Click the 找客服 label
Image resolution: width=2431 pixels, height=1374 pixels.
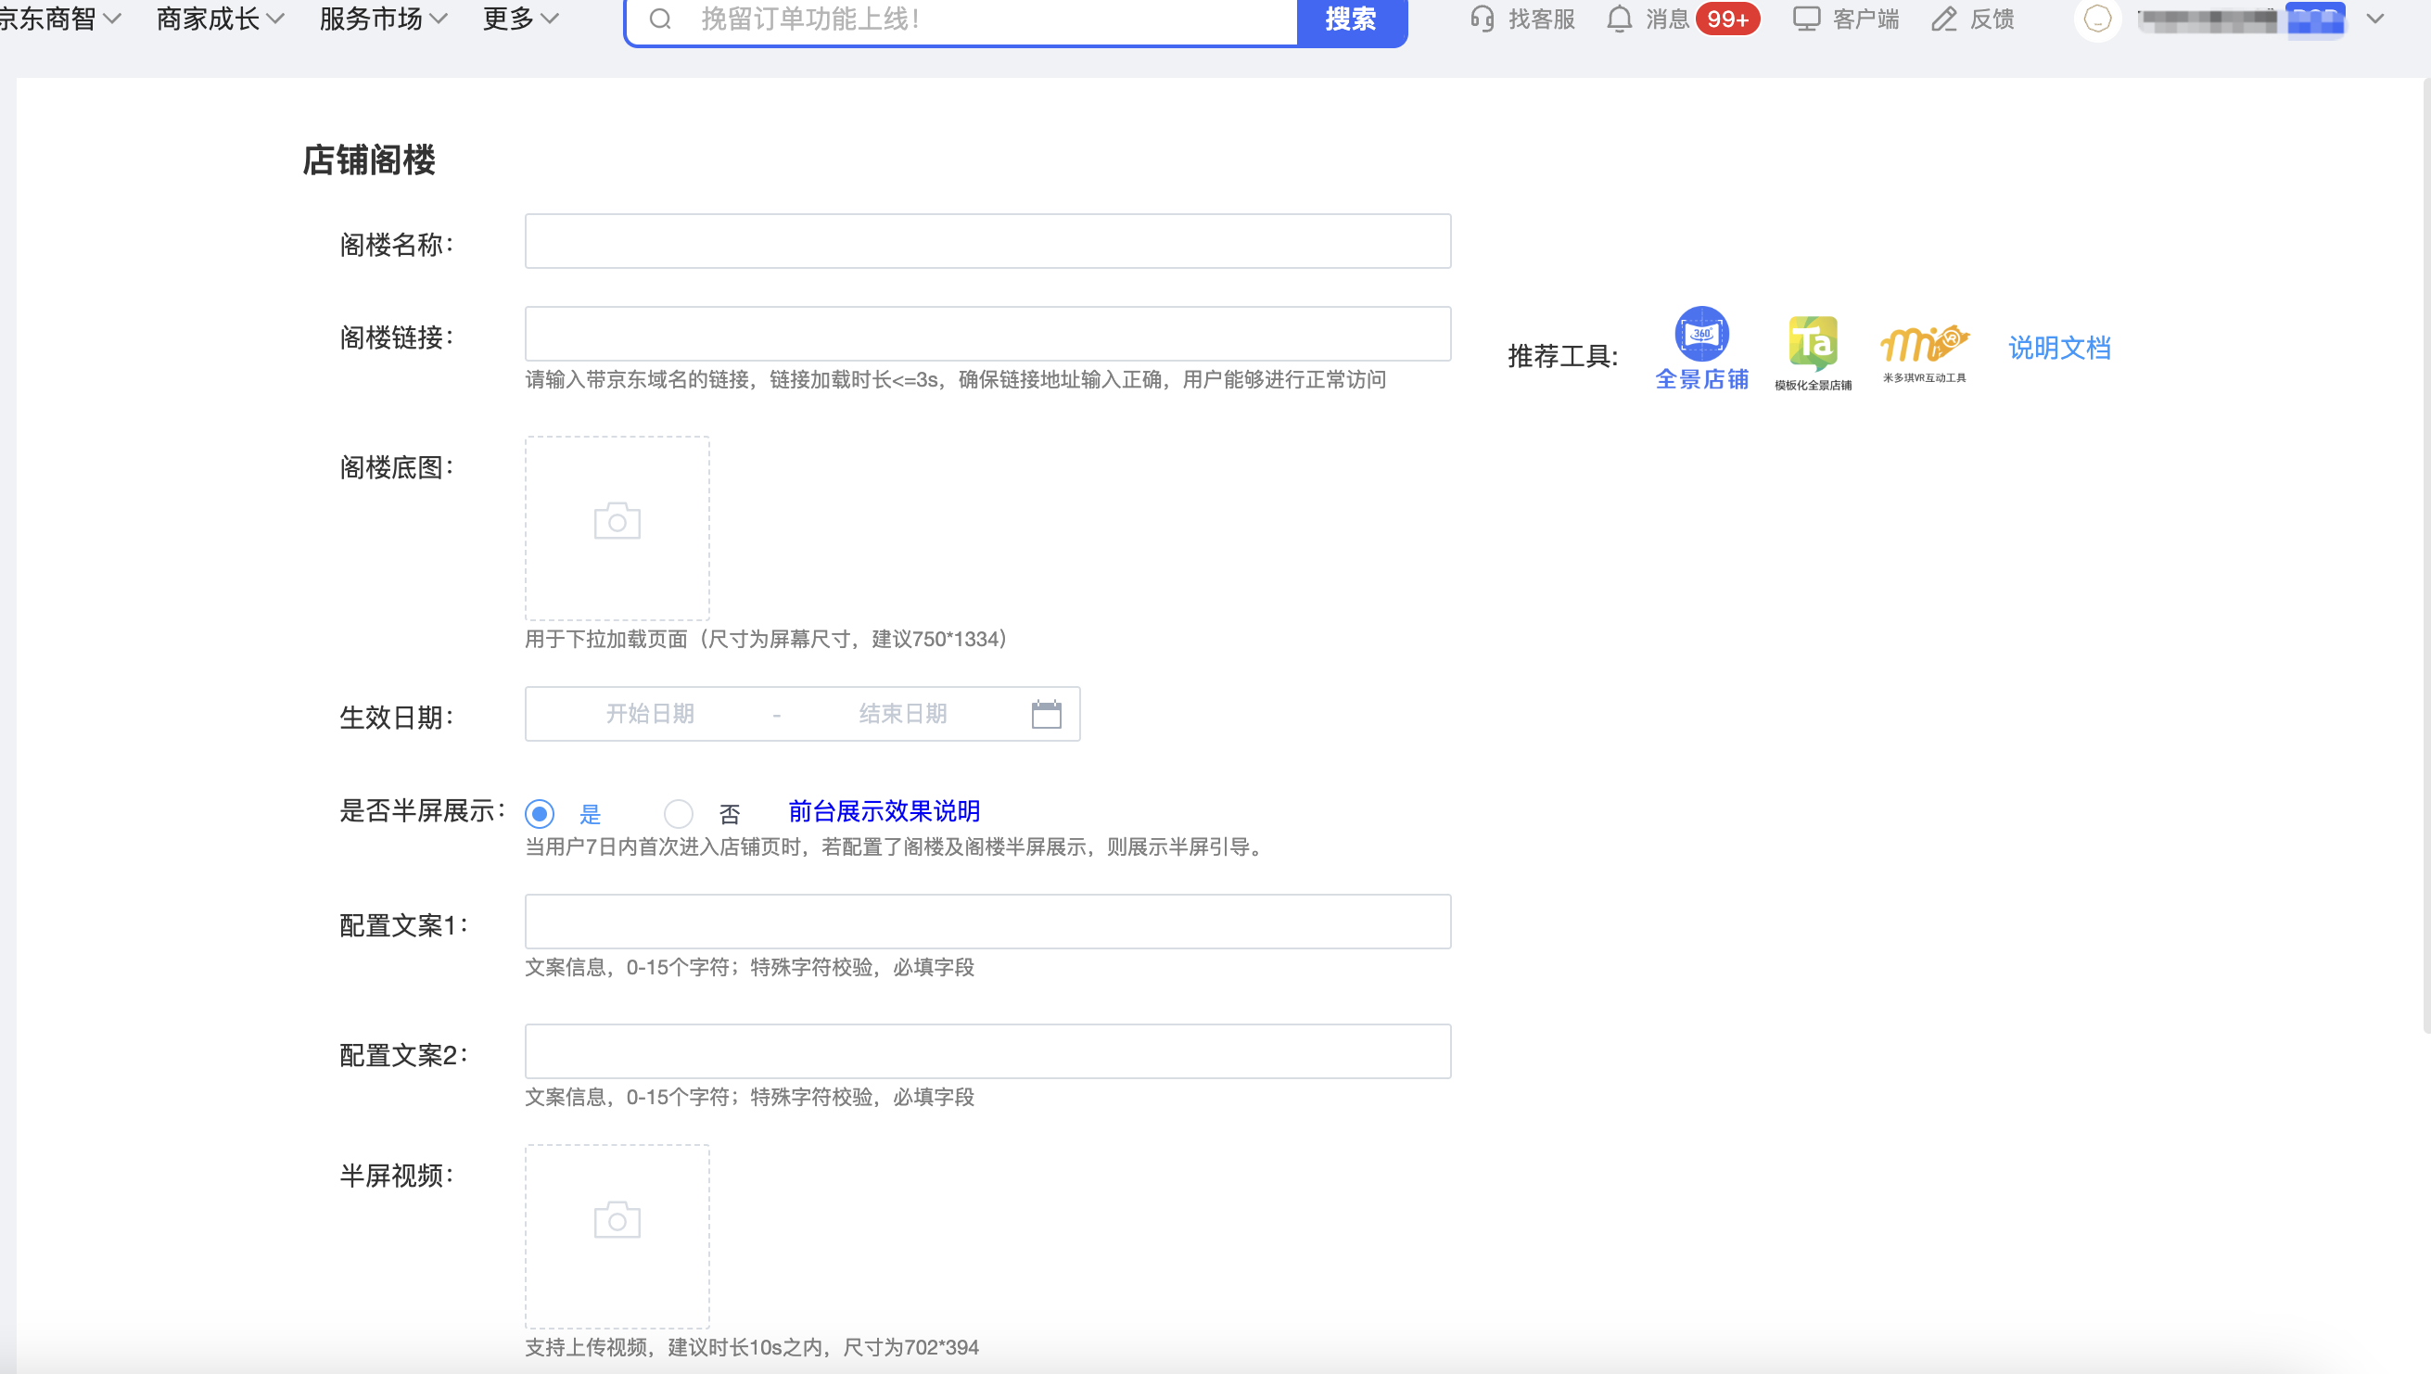(x=1541, y=19)
